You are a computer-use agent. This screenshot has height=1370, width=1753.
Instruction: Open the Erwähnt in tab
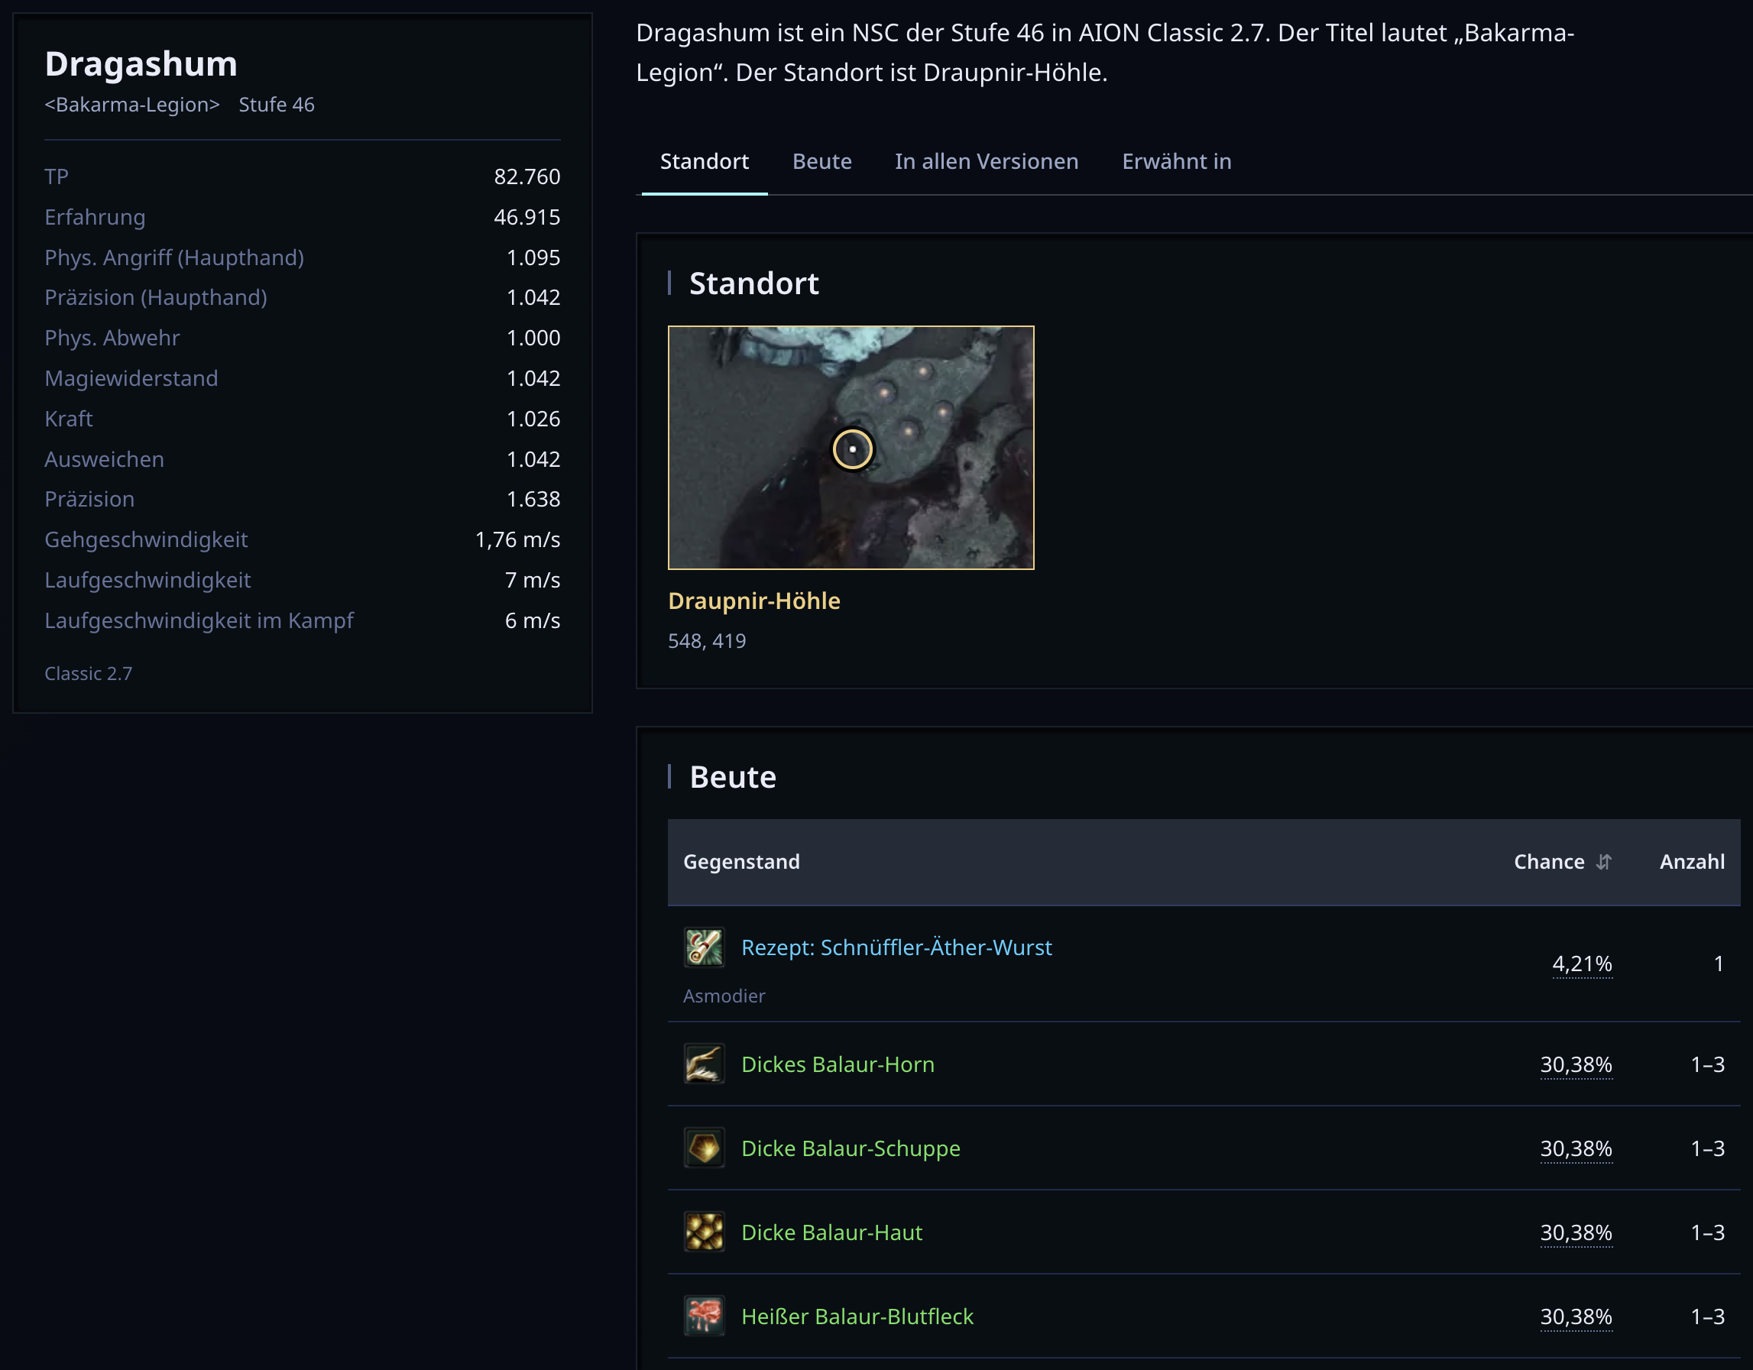(1177, 161)
